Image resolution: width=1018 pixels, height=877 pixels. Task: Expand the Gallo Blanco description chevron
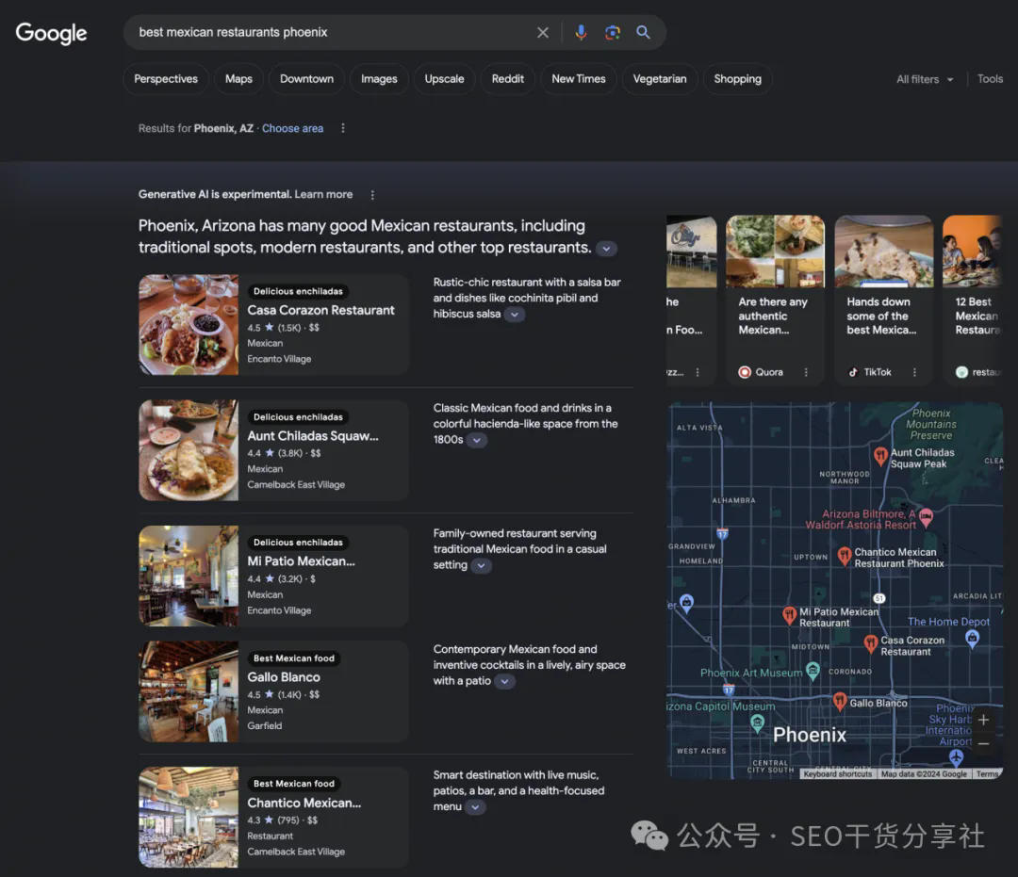click(x=504, y=682)
